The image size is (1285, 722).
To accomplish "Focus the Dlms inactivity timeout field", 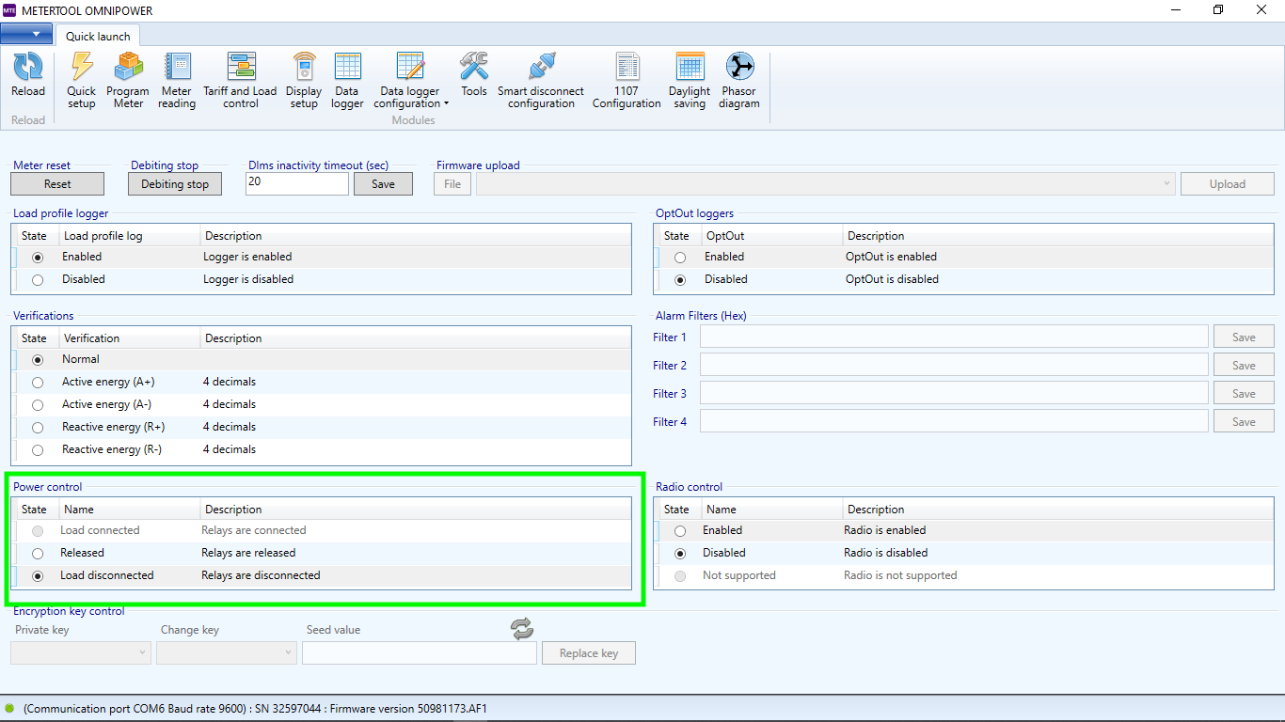I will point(297,184).
